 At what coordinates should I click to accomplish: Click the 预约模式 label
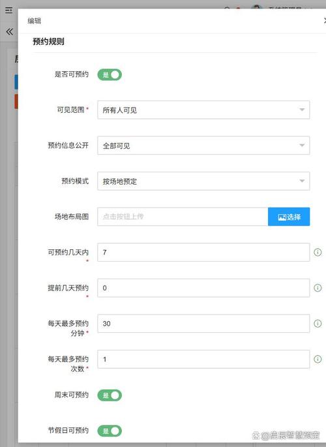pos(75,181)
